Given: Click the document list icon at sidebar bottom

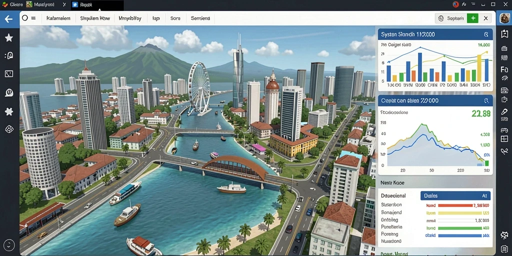Looking at the screenshot, I should coord(504,248).
